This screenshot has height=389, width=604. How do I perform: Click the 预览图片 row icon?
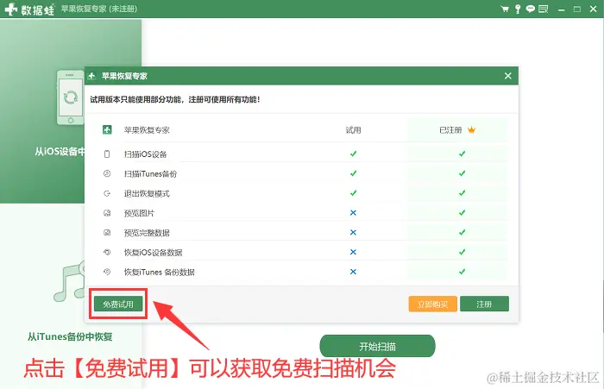click(107, 213)
